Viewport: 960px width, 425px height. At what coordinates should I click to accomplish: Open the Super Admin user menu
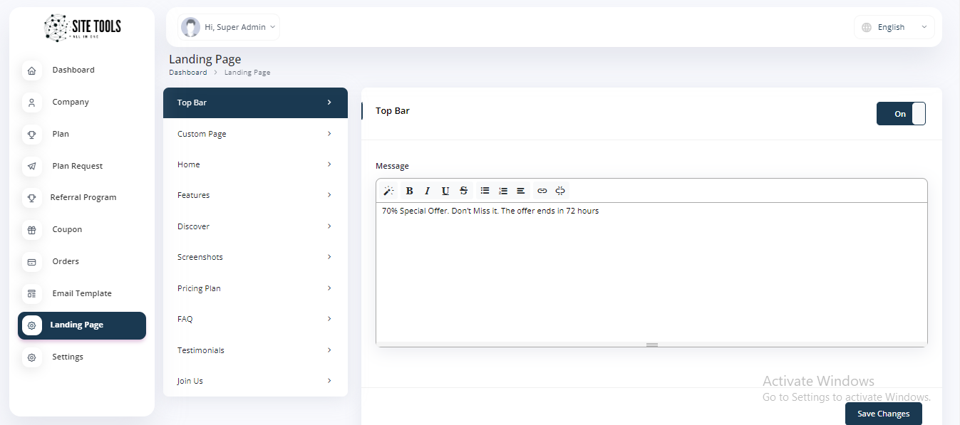coord(229,27)
